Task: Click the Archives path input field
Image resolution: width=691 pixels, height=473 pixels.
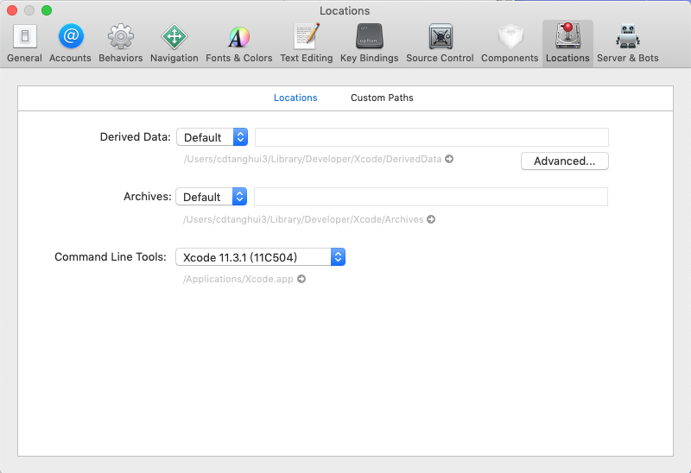Action: point(431,197)
